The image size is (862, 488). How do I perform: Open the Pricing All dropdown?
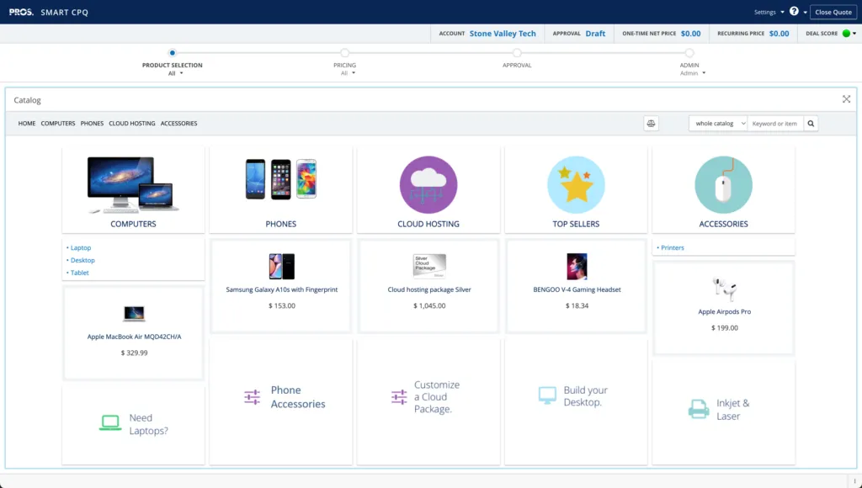[x=348, y=73]
